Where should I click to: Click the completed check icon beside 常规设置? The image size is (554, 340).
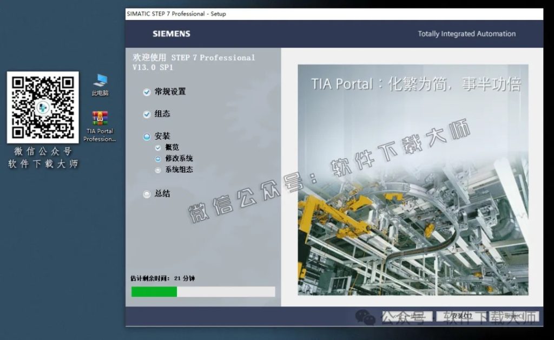(x=147, y=92)
